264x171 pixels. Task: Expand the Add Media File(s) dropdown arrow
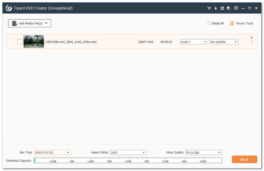(46, 23)
